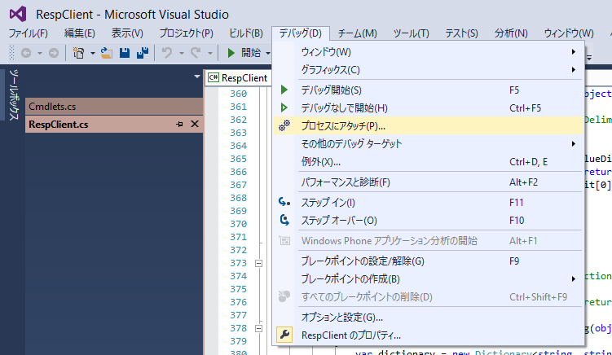This screenshot has height=355, width=612.
Task: Open dropdown arrow beside New Project icon
Action: coord(93,53)
